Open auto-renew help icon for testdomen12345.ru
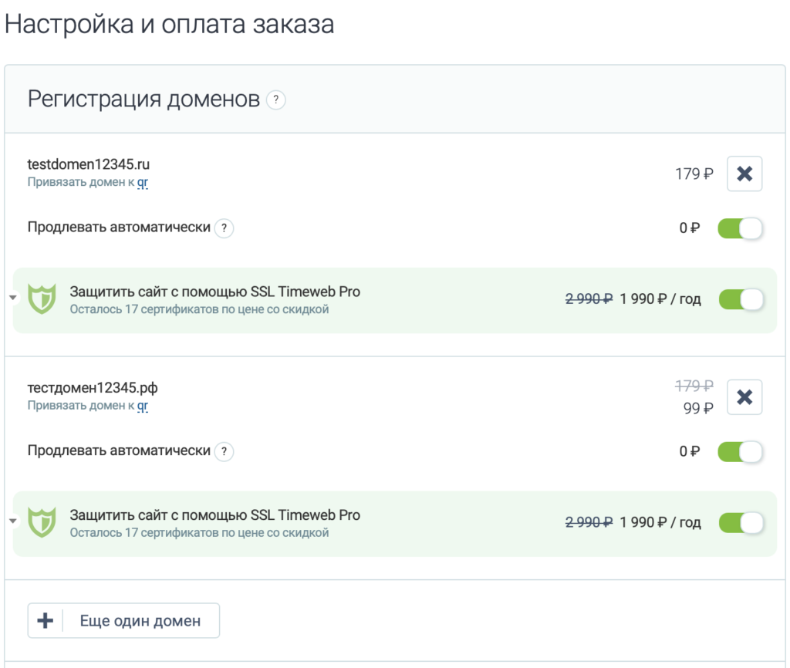 click(225, 228)
